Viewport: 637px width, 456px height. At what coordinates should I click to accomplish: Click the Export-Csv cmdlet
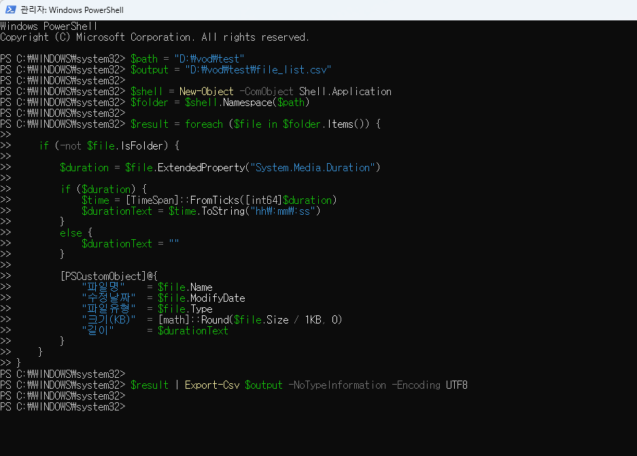pyautogui.click(x=212, y=385)
